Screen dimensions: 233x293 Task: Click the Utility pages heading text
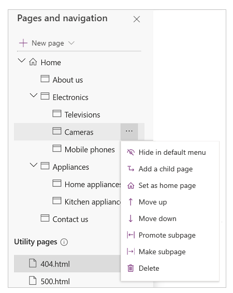pyautogui.click(x=36, y=242)
